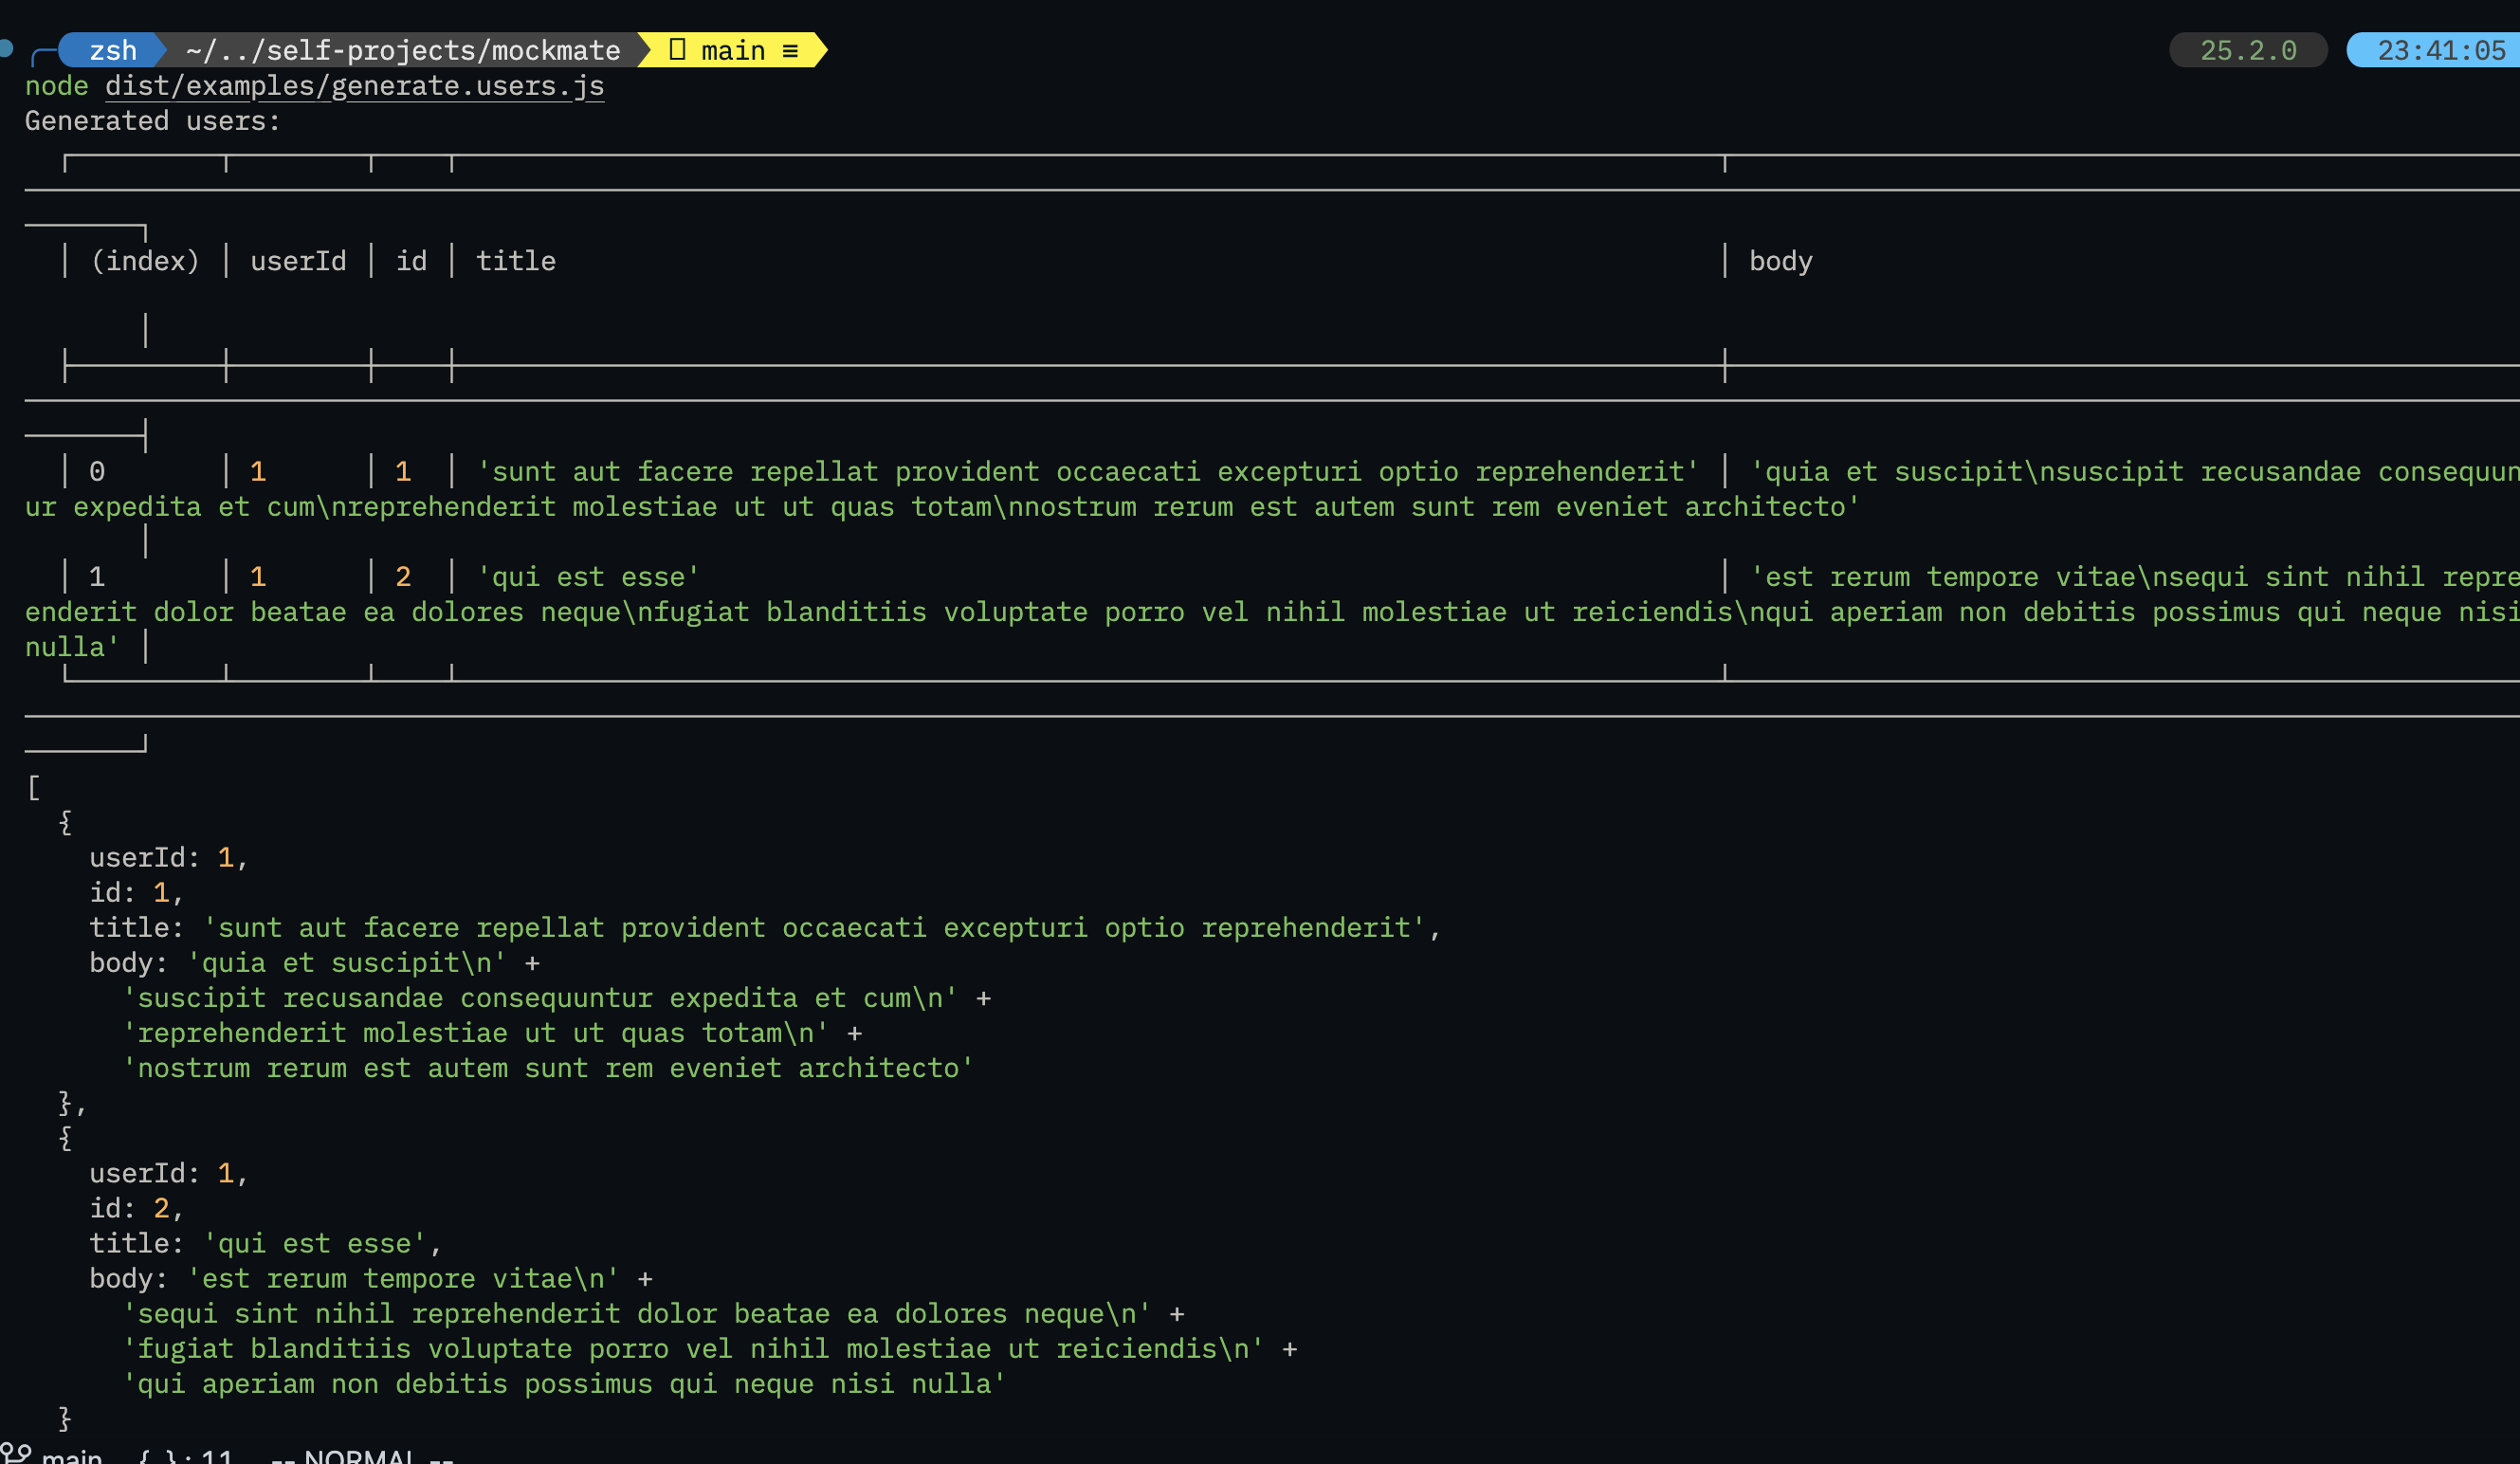This screenshot has width=2520, height=1464.
Task: Click the yellow main branch prompt segment
Action: (733, 50)
